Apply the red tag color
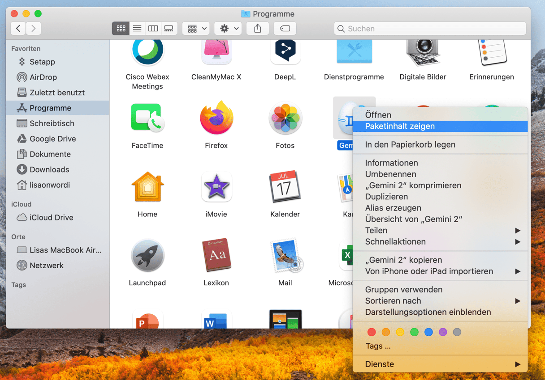The height and width of the screenshot is (380, 545). (372, 332)
